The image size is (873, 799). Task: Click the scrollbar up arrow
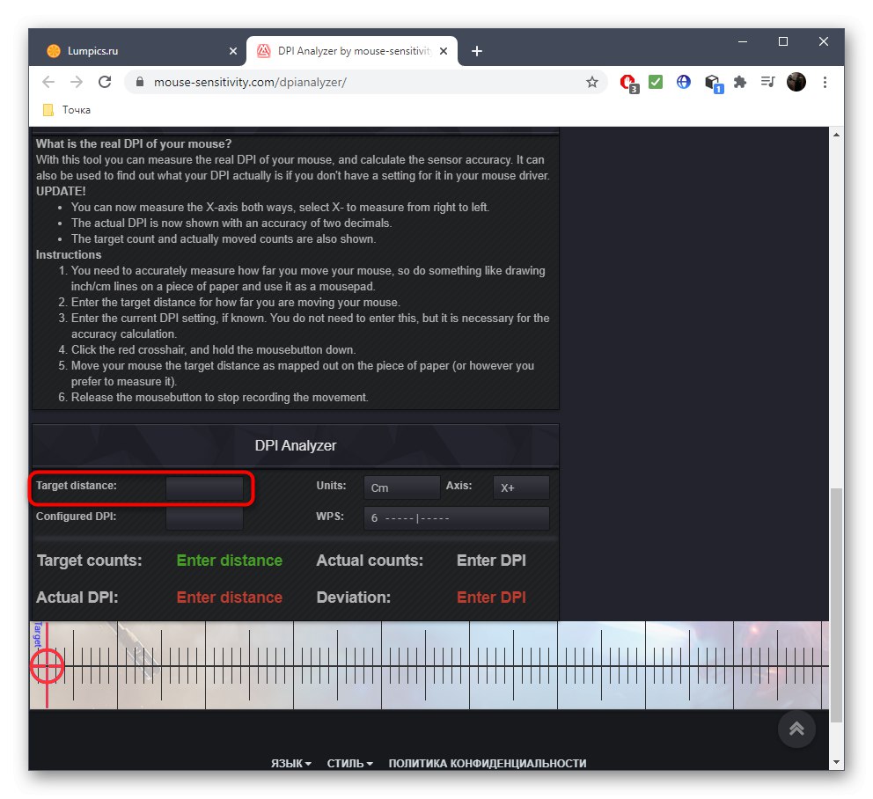click(x=836, y=134)
